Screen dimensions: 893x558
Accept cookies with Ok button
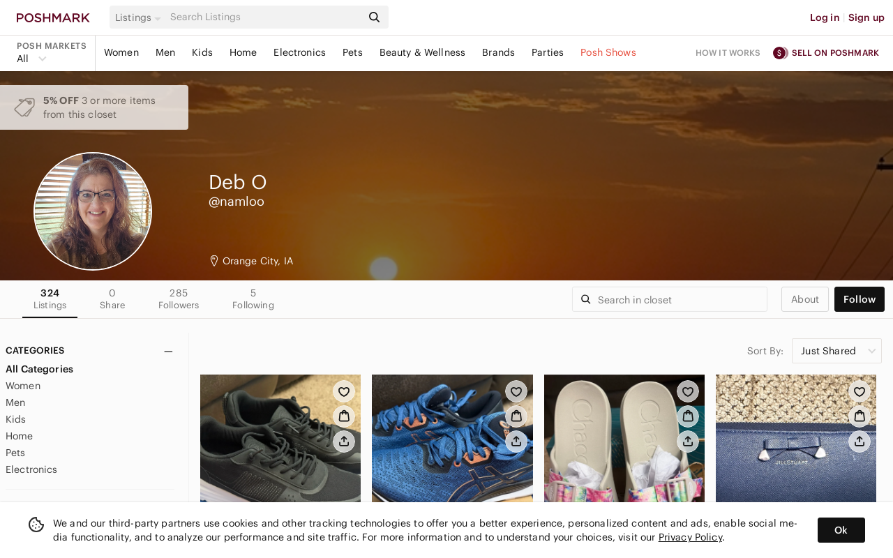(841, 530)
